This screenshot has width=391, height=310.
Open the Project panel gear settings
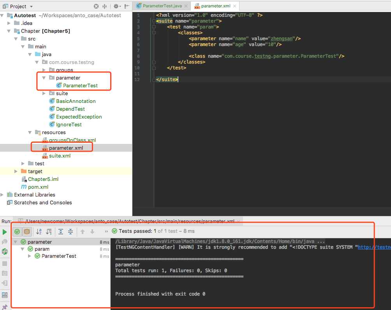coord(117,6)
